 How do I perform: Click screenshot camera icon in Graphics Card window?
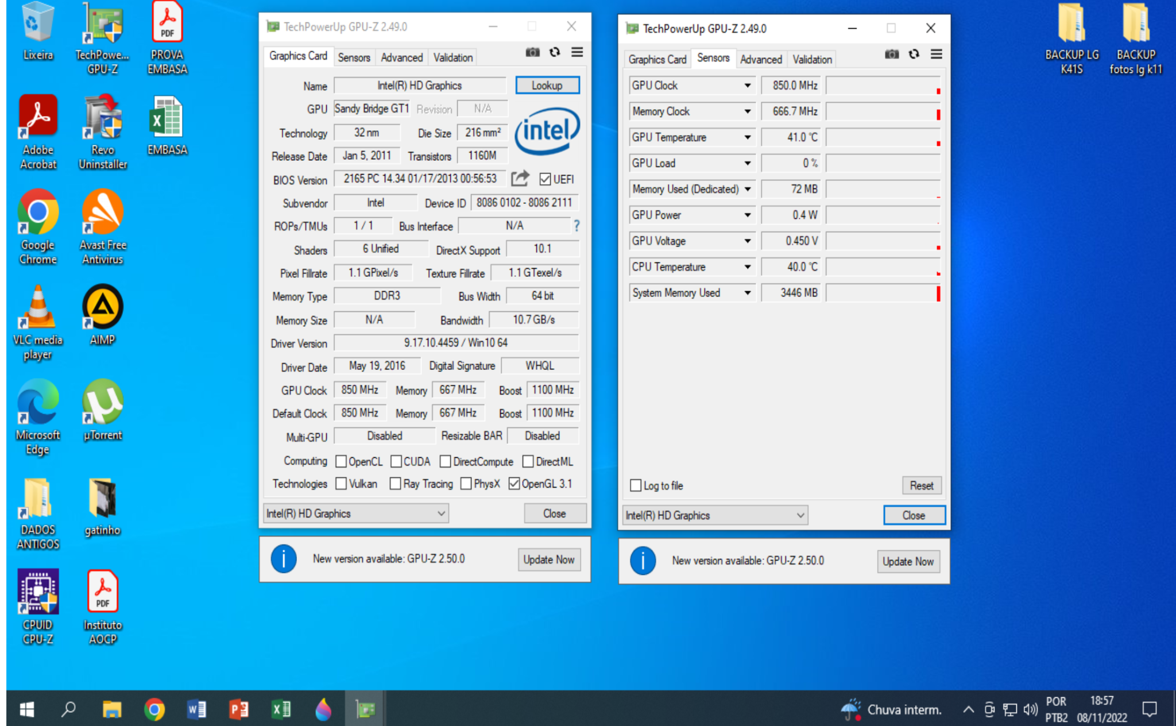click(x=532, y=52)
